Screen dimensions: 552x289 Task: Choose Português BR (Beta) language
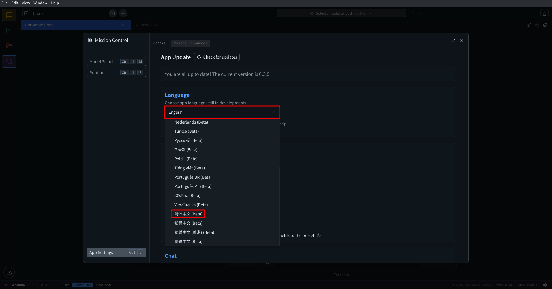[222, 177]
